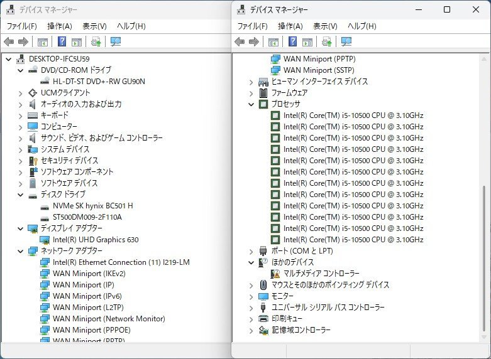Select the HL-DT-ST DVD+-RW GU90N drive
The image size is (491, 359).
click(x=98, y=82)
